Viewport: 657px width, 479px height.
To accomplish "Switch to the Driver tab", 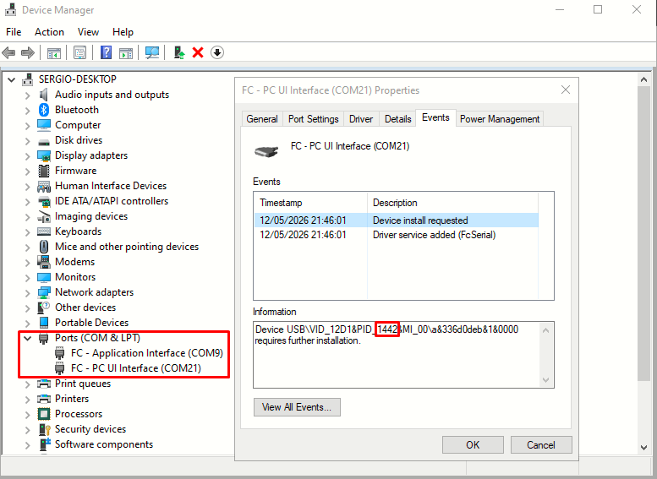I will tap(361, 119).
